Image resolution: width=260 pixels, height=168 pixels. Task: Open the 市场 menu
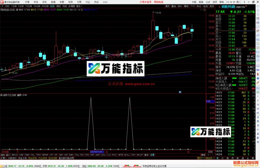pyautogui.click(x=36, y=2)
